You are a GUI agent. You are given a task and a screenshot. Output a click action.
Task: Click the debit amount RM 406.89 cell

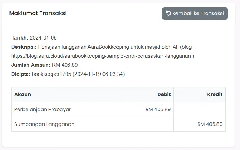click(148, 109)
